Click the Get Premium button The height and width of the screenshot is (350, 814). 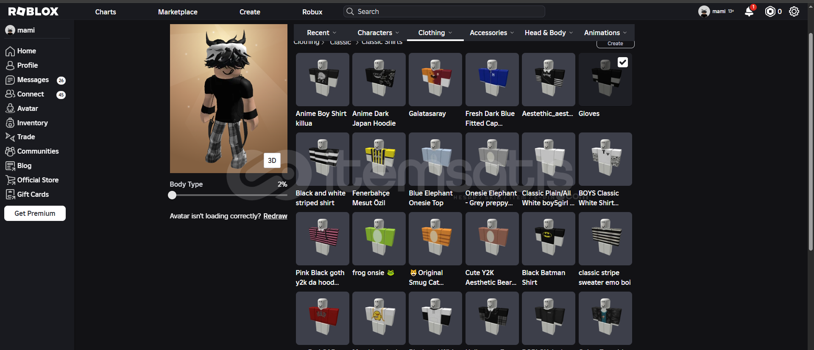(35, 213)
